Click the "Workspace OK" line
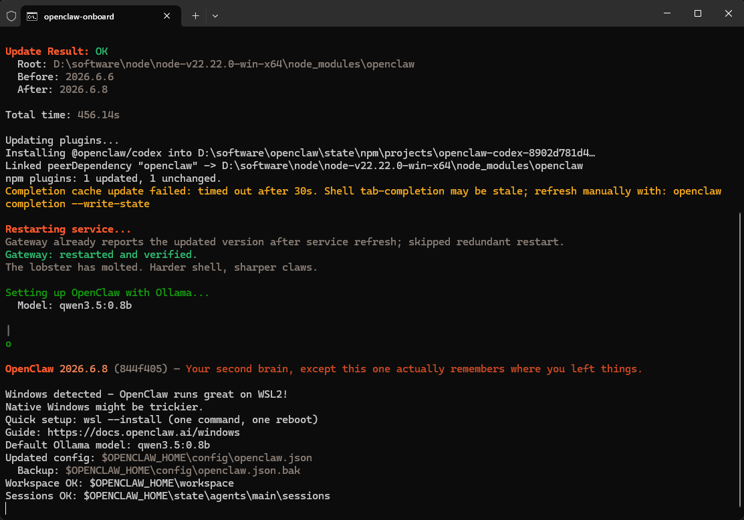The image size is (744, 520). (x=120, y=483)
